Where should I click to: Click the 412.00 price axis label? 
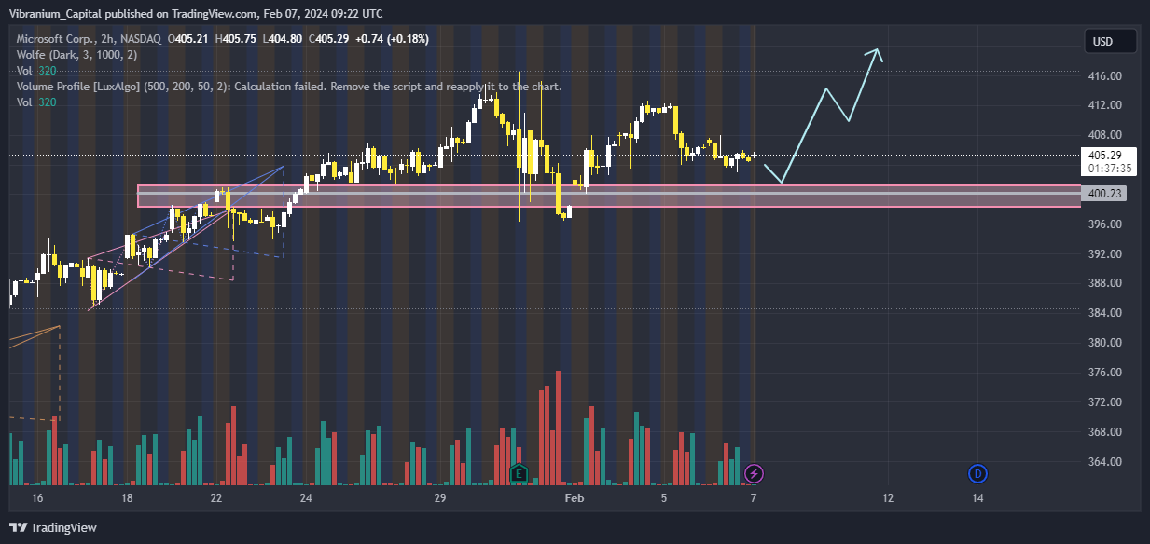pyautogui.click(x=1104, y=104)
